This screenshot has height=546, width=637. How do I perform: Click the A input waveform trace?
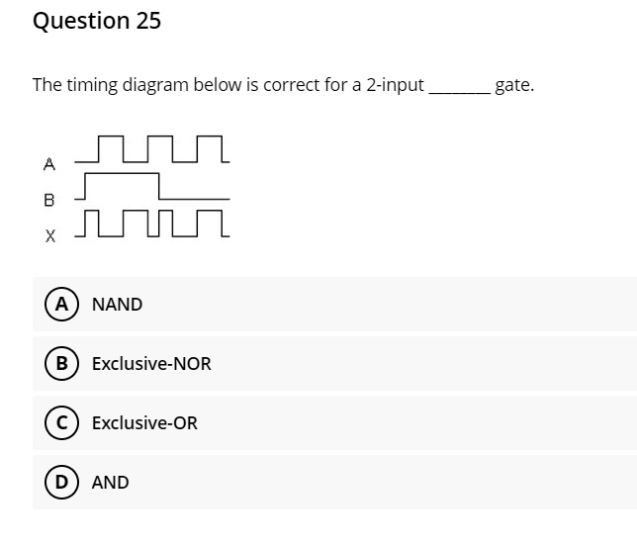tap(152, 149)
